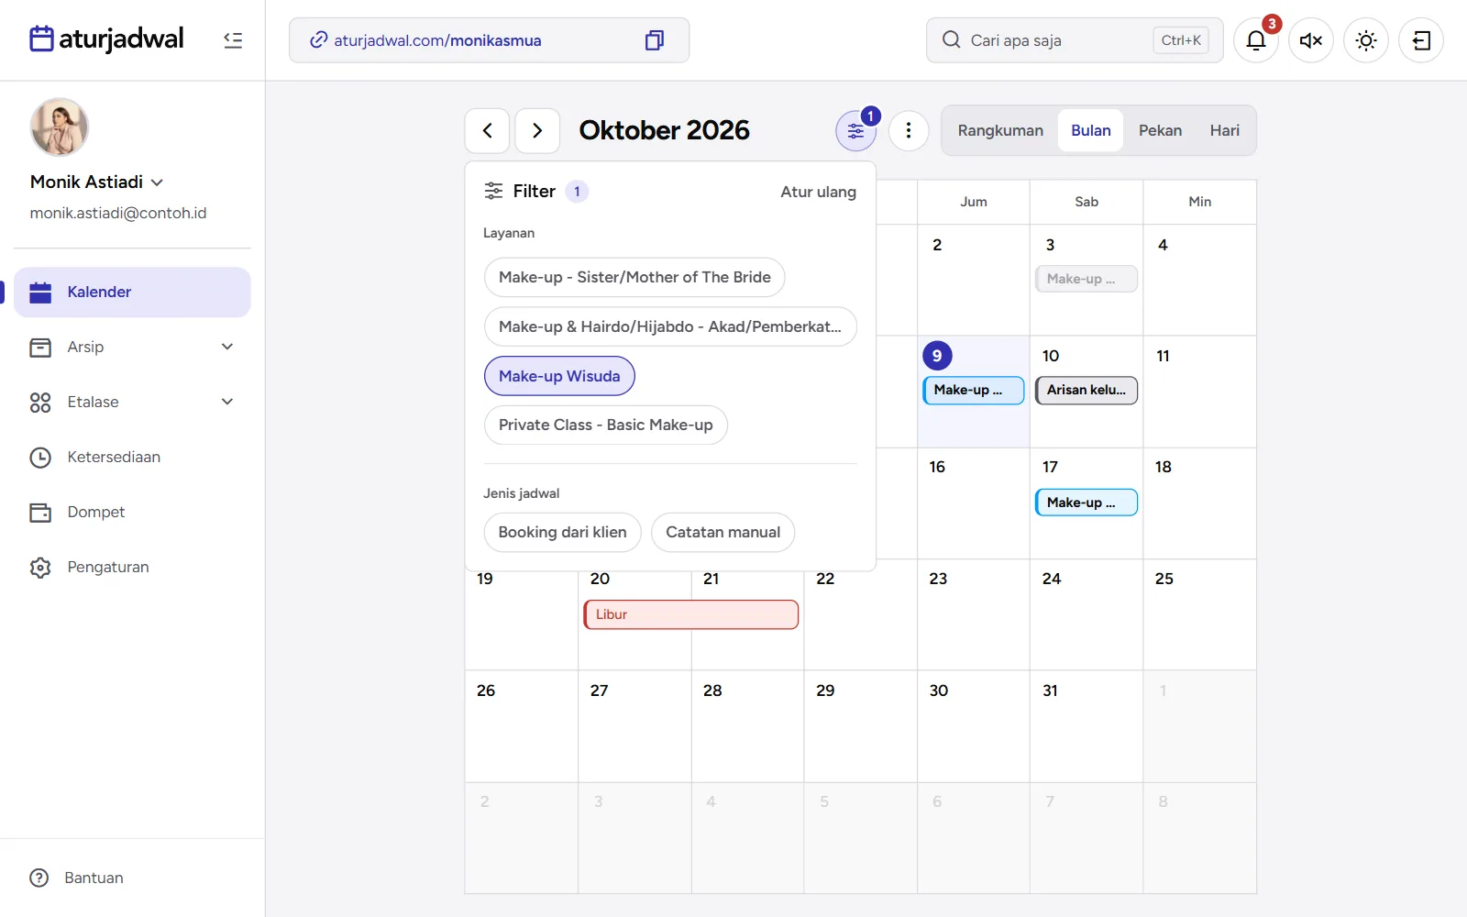This screenshot has height=917, width=1467.
Task: Toggle Catatan manual filter
Action: pyautogui.click(x=722, y=532)
